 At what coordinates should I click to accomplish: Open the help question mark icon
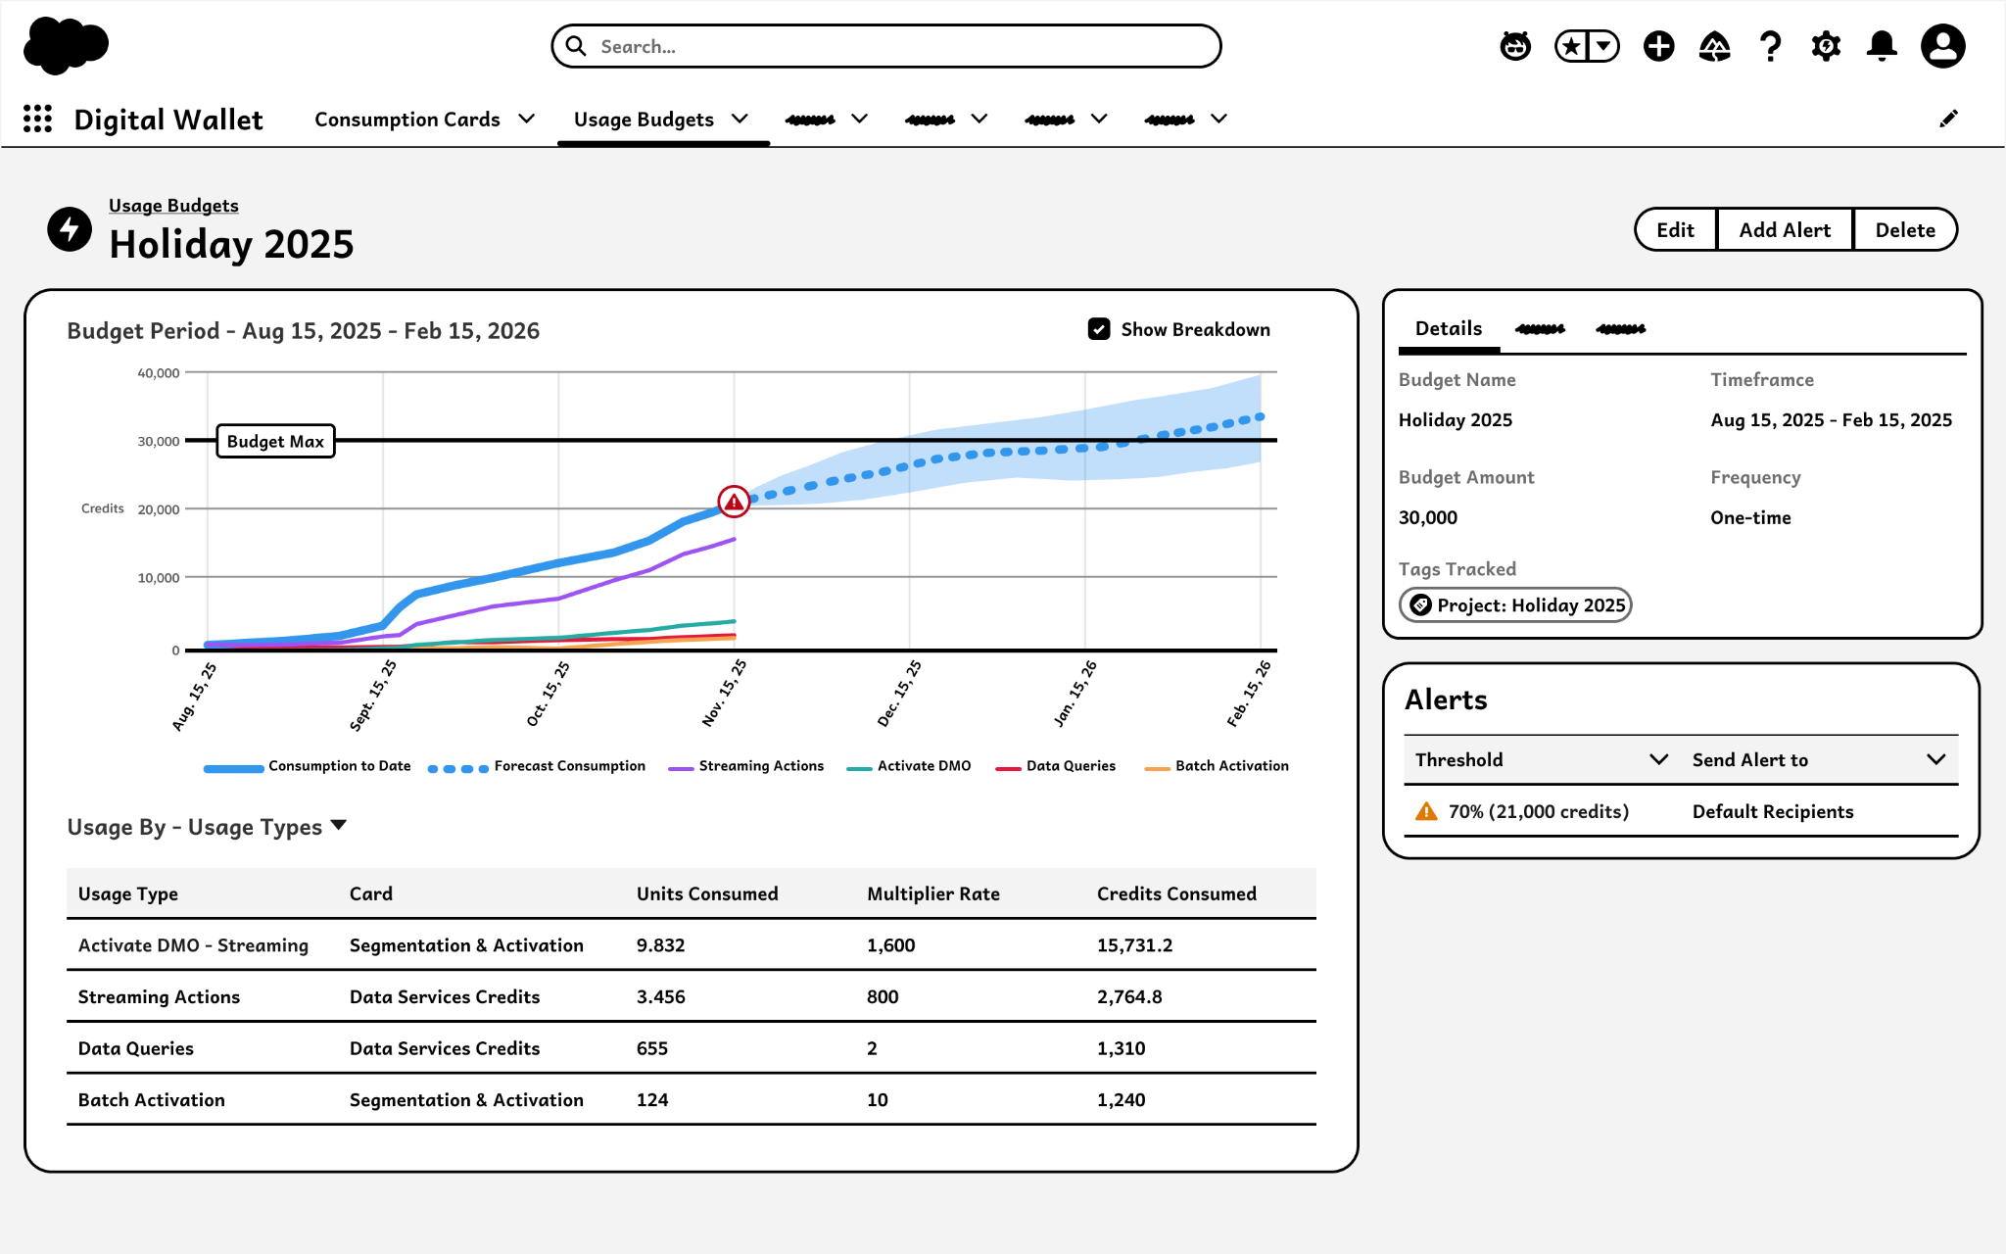coord(1770,46)
